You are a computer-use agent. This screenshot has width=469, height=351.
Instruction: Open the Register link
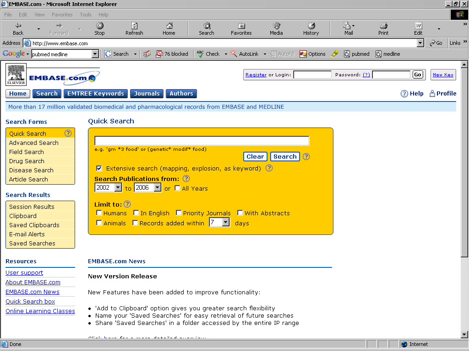256,74
